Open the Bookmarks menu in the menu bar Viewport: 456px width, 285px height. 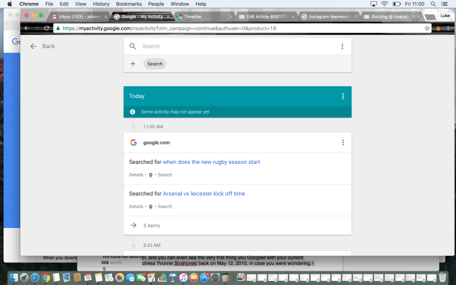(x=129, y=4)
